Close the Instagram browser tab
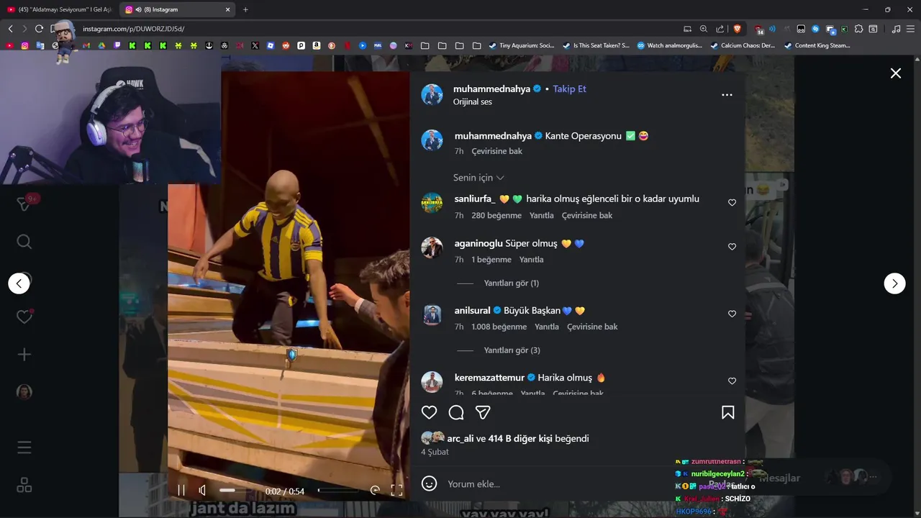 pyautogui.click(x=228, y=9)
